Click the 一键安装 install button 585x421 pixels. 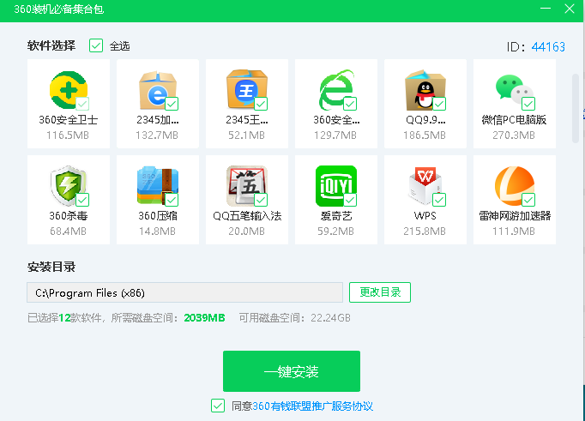click(x=292, y=371)
